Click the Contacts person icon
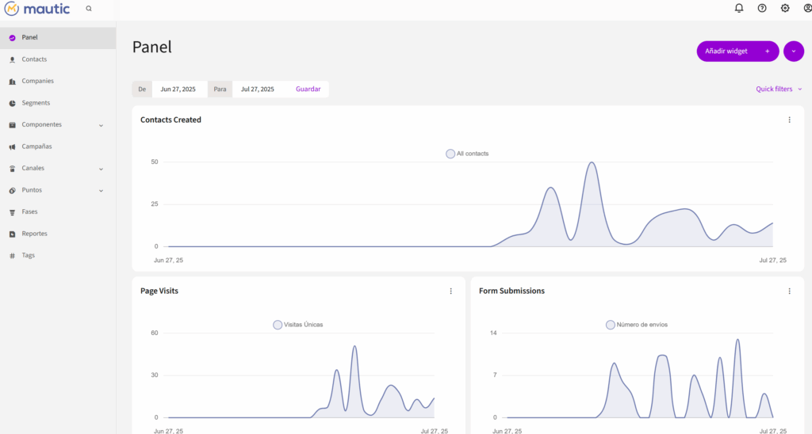 (13, 59)
